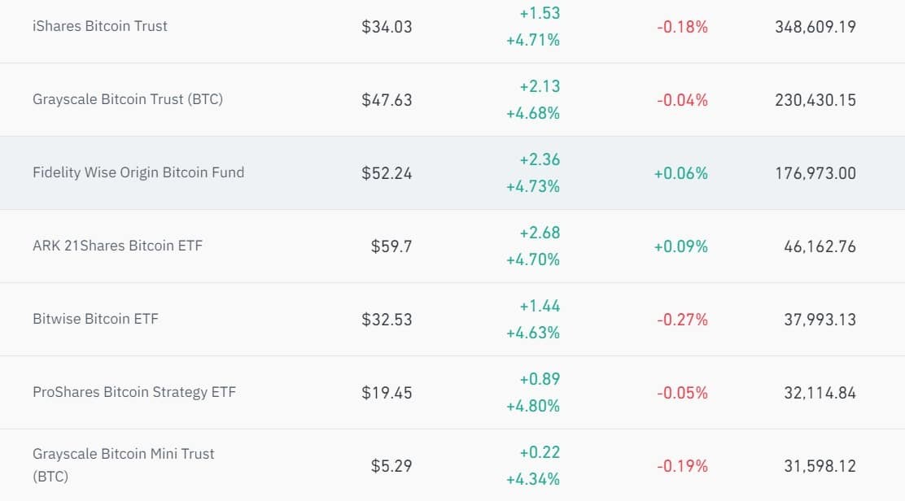The height and width of the screenshot is (501, 905).
Task: Click the -0.27% red percentage
Action: (682, 320)
